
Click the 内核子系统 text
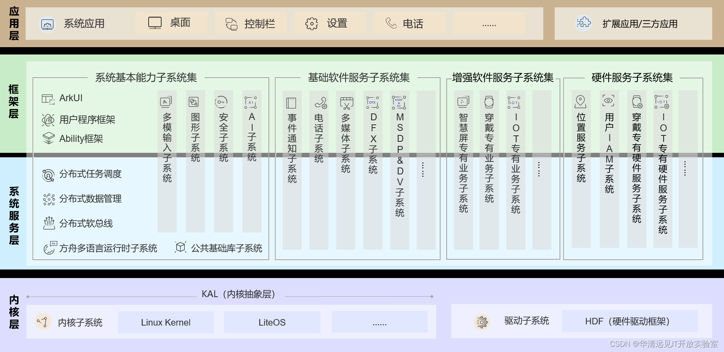point(80,323)
